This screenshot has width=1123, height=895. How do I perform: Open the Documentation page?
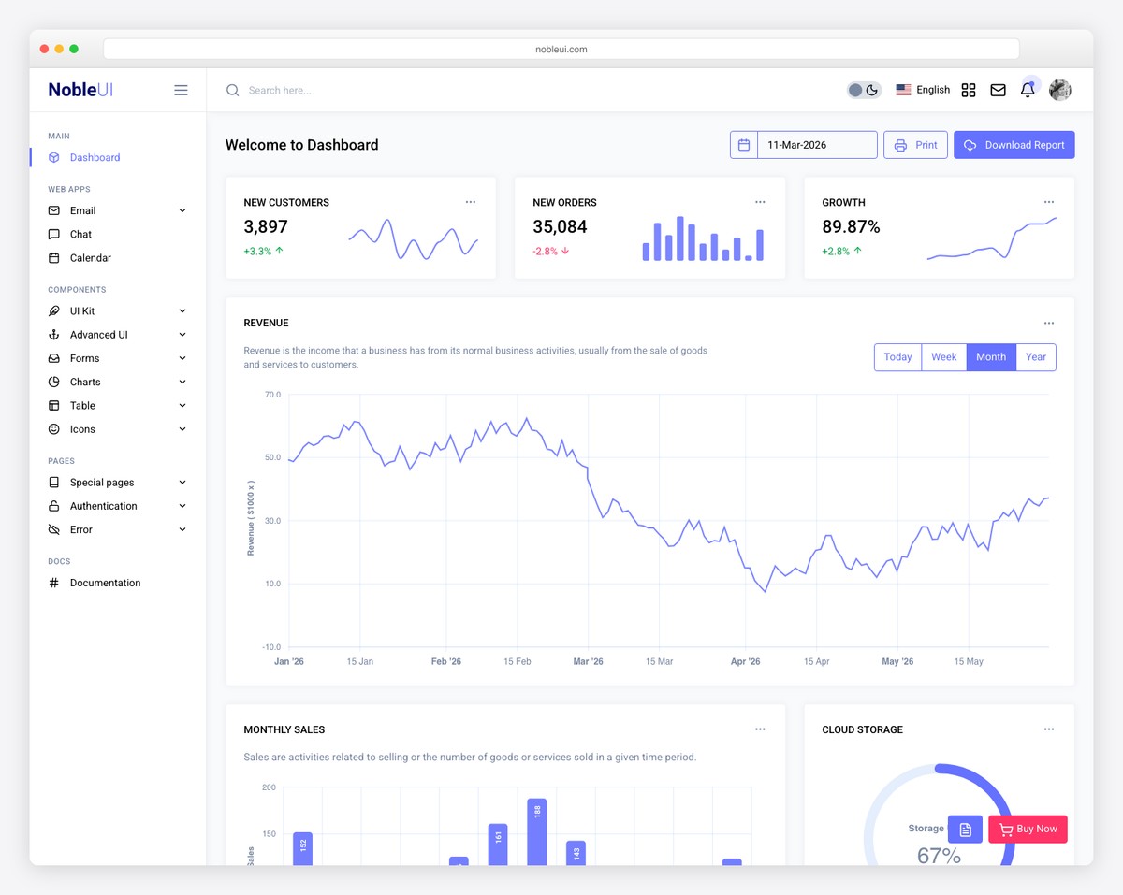point(106,582)
